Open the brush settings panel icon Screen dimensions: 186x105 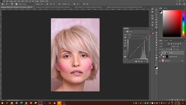[17, 4]
